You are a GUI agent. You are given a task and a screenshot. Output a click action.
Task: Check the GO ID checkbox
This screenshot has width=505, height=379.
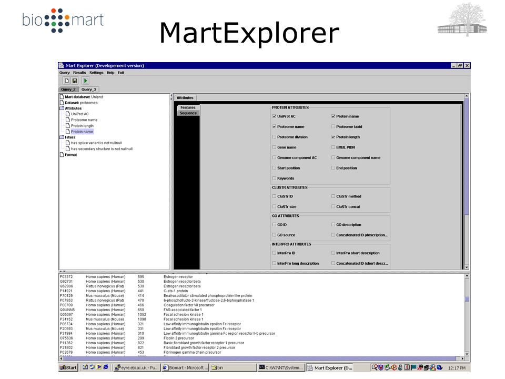point(275,225)
